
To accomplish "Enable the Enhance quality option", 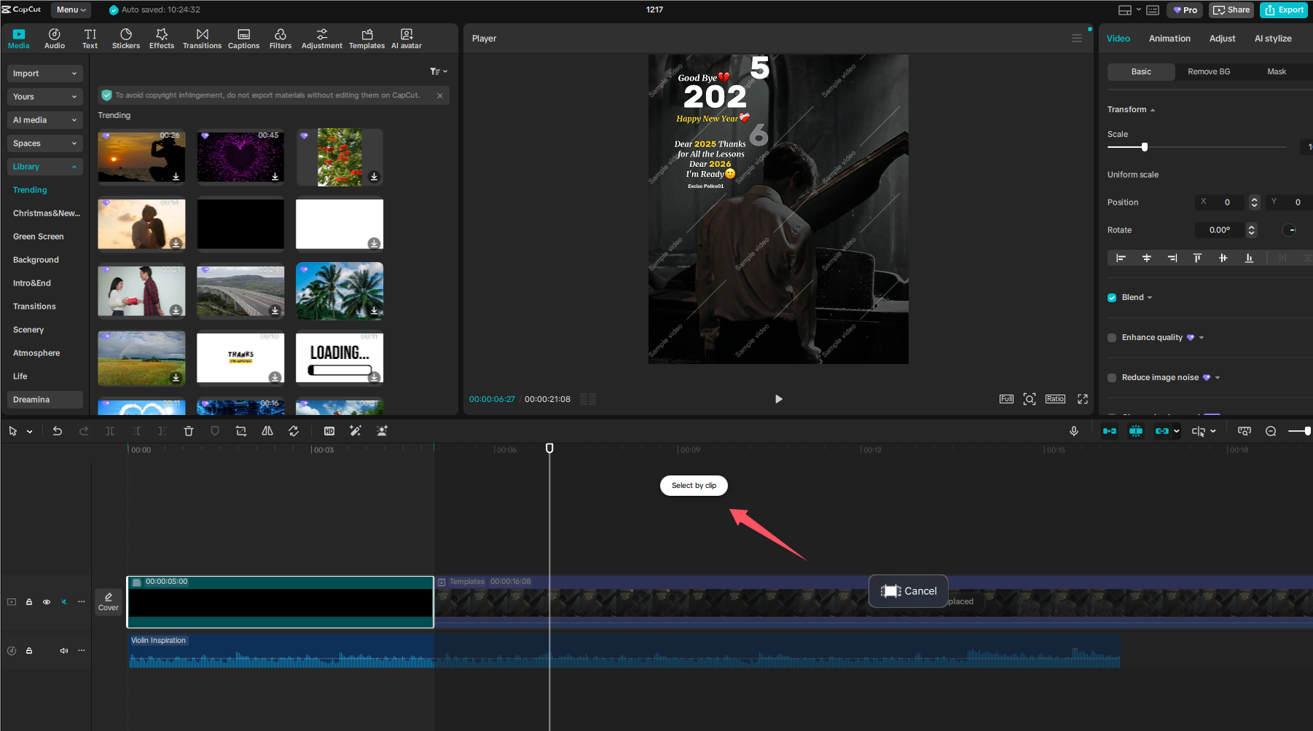I will [x=1111, y=337].
